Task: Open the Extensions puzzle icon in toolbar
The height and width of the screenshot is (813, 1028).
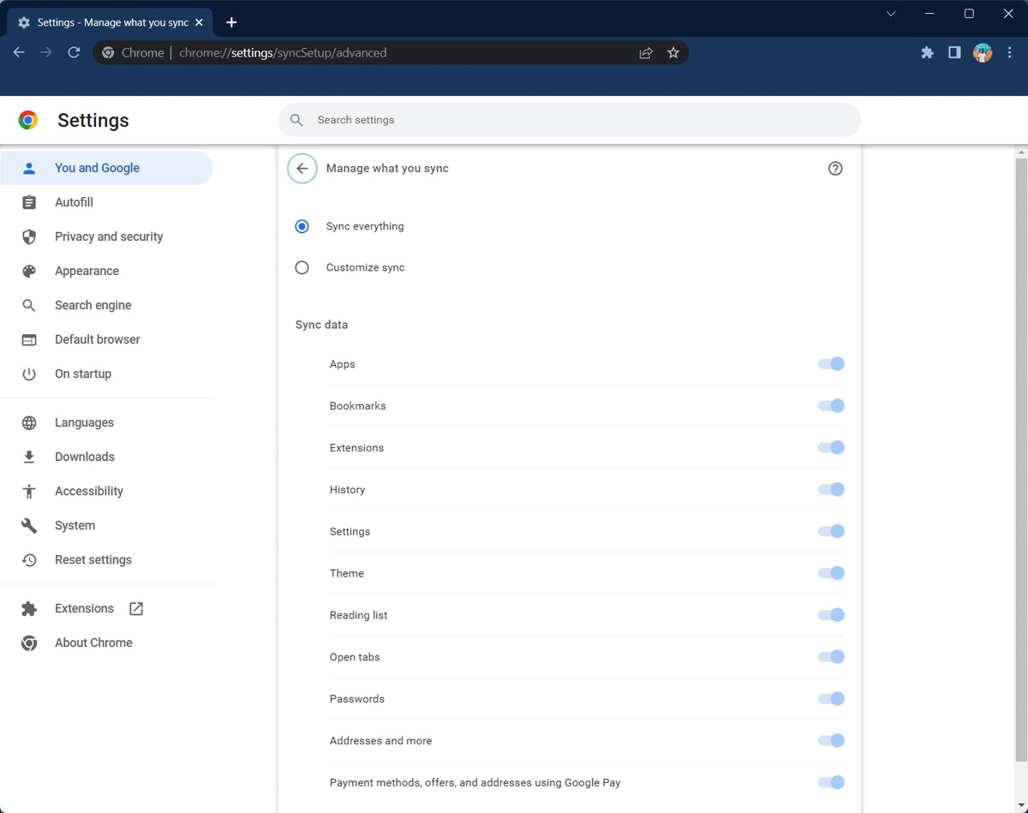Action: click(927, 53)
